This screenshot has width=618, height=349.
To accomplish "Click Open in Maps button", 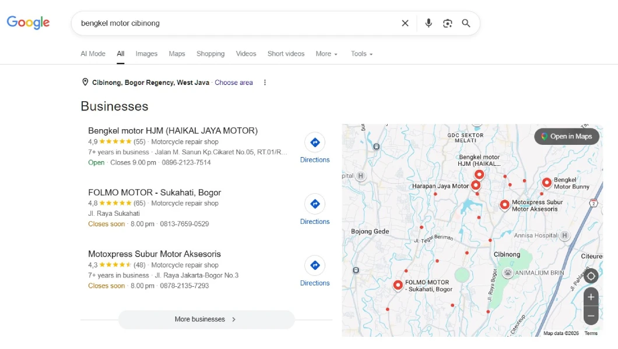I will point(567,136).
